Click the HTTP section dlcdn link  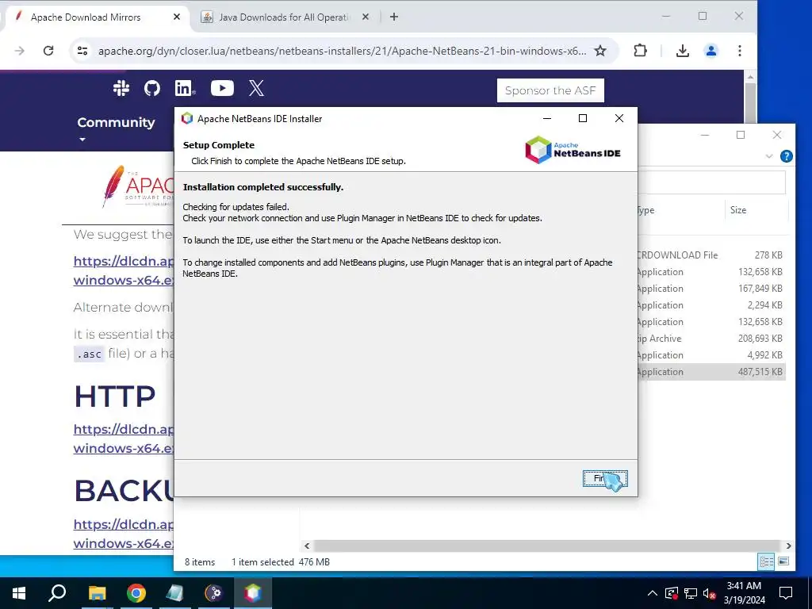point(124,439)
